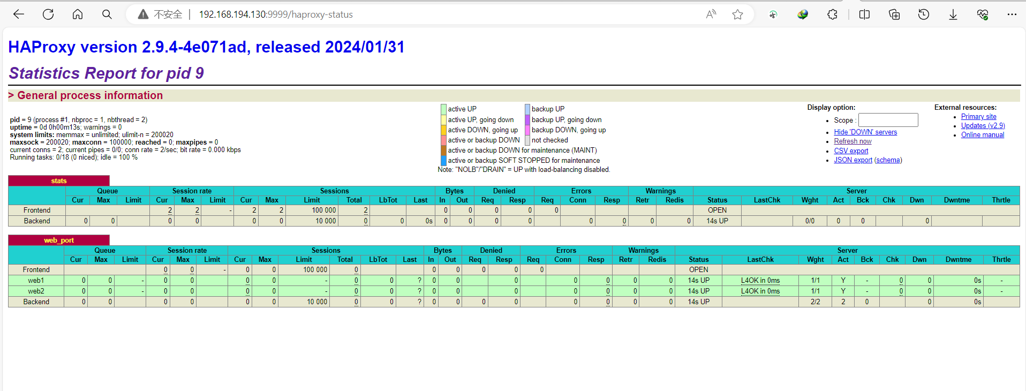Click the not-secure warning triangle icon
Image resolution: width=1026 pixels, height=391 pixels.
click(x=143, y=14)
